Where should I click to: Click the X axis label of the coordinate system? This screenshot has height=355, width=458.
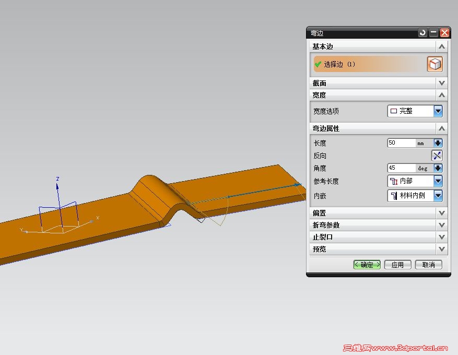pos(98,218)
